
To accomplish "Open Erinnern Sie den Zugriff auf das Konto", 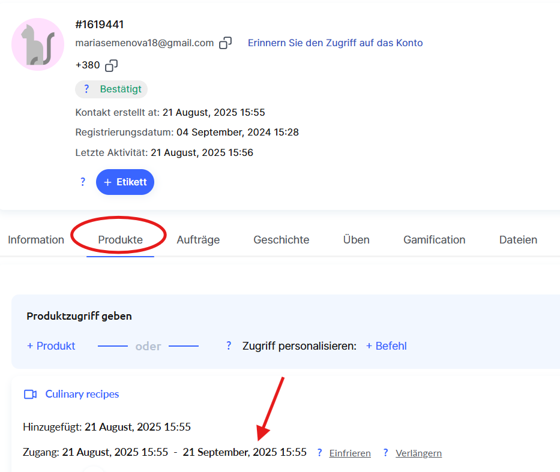I will (x=335, y=43).
